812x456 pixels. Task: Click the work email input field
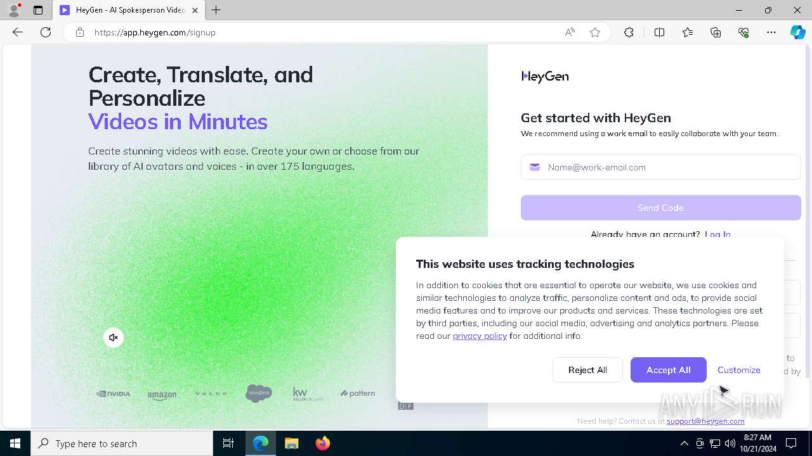click(660, 167)
